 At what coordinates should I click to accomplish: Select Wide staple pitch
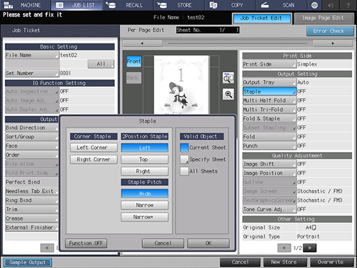(x=144, y=193)
